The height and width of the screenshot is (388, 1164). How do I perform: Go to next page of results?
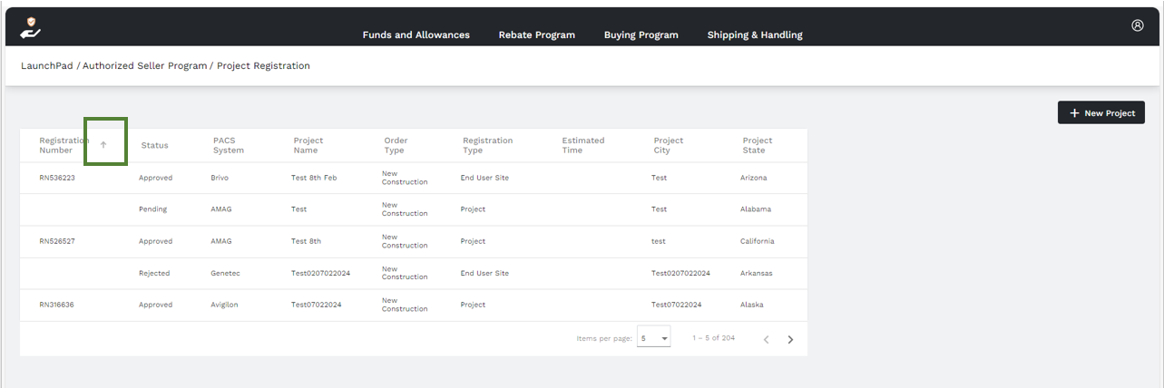coord(790,339)
